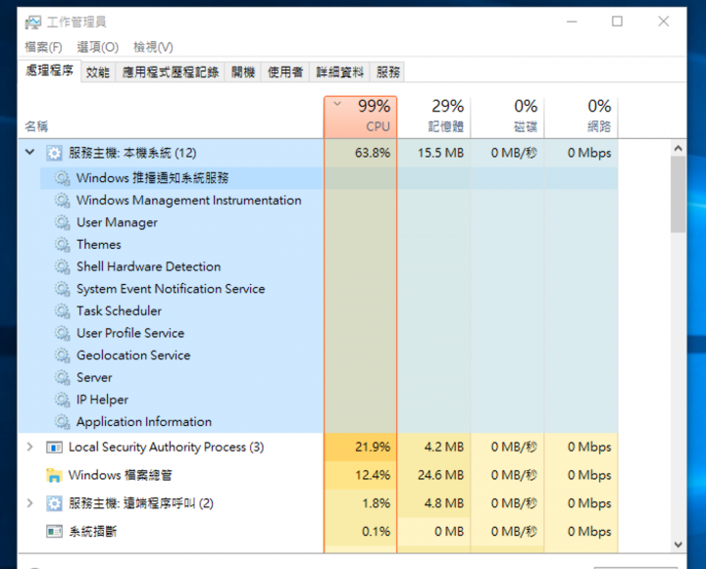Click gear icon beside Windows 推播通知系統服務
This screenshot has height=569, width=706.
[x=62, y=178]
